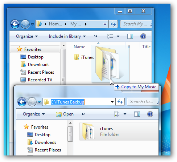177x162 pixels.
Task: Click the Hom... breadcrumb in My Music window
Action: click(x=55, y=24)
